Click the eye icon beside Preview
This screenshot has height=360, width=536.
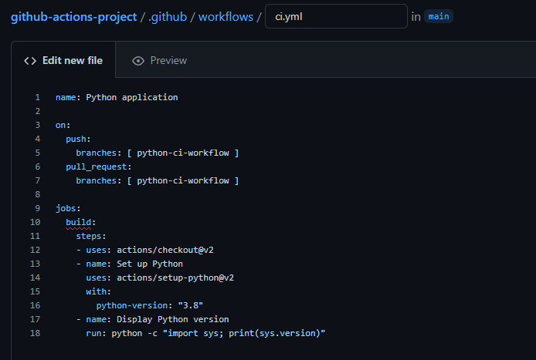pos(138,61)
